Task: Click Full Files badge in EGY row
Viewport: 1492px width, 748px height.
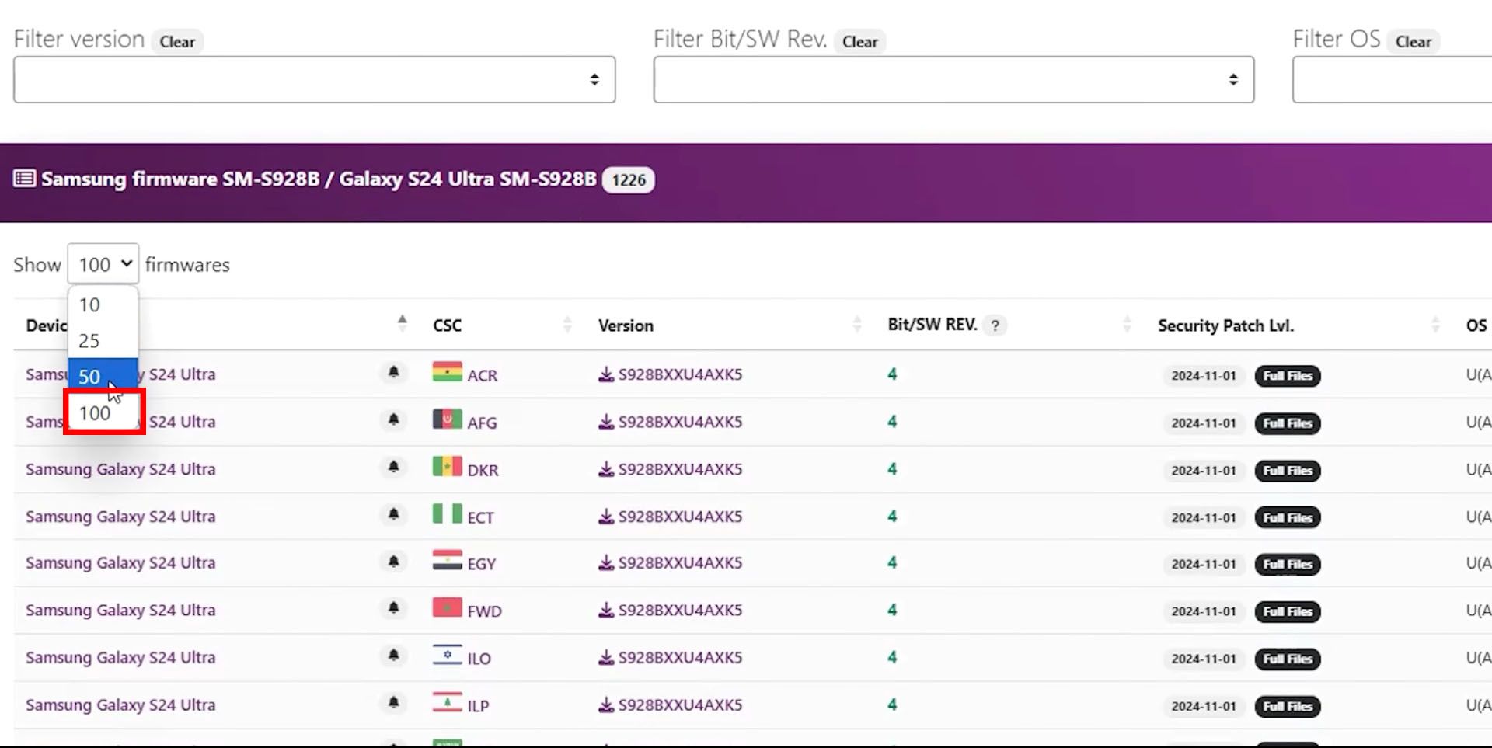Action: pos(1288,565)
